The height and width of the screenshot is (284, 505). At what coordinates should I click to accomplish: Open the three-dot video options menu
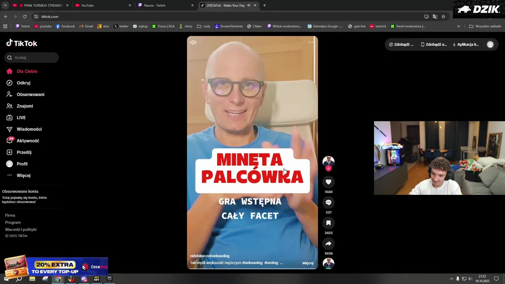(310, 42)
